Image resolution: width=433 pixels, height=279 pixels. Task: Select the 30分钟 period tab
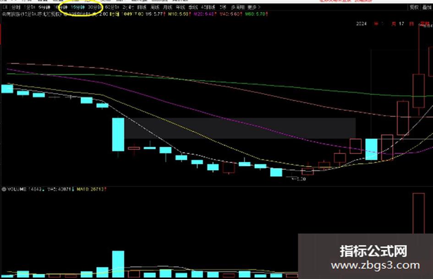click(x=95, y=7)
